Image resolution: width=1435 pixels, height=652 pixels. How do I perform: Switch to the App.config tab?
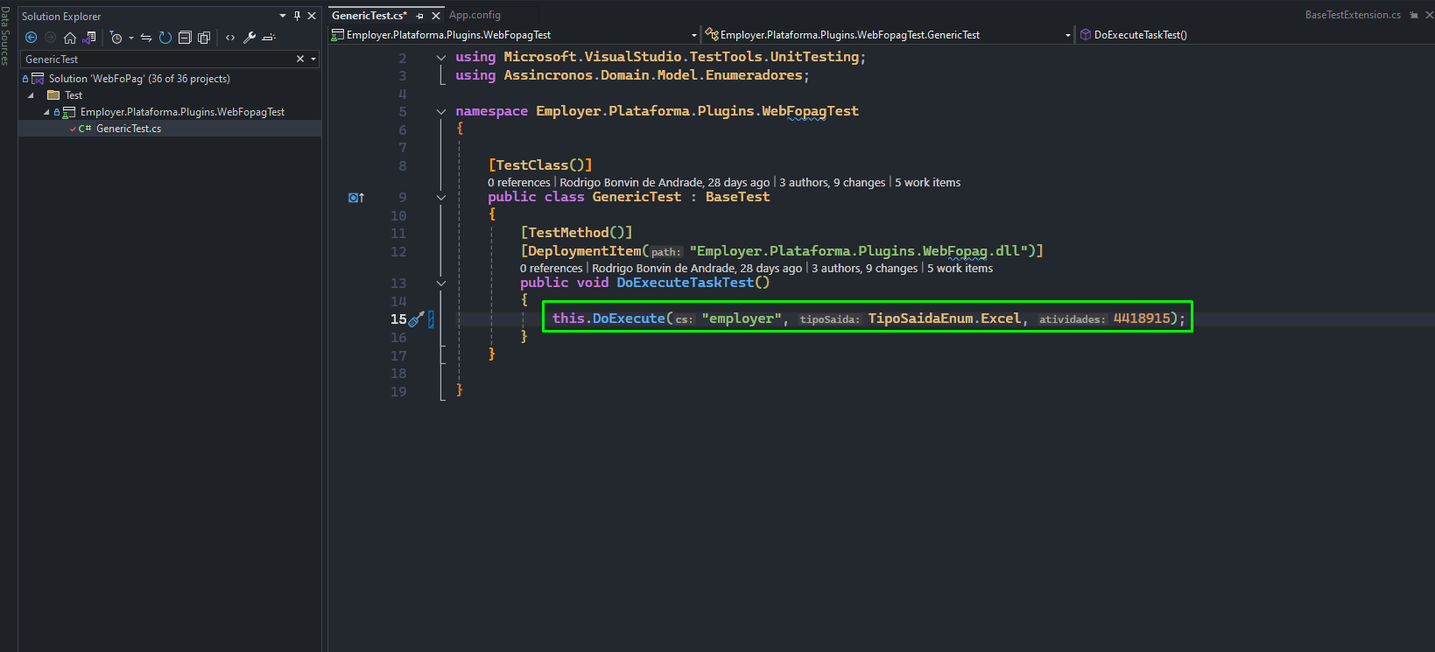click(475, 15)
